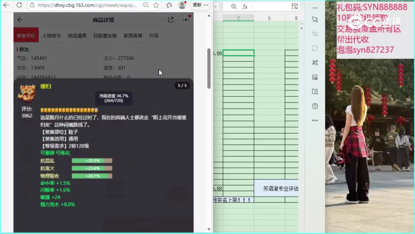415x234 pixels.
Task: Switch to the 家园养育 tab
Action: (x=133, y=36)
